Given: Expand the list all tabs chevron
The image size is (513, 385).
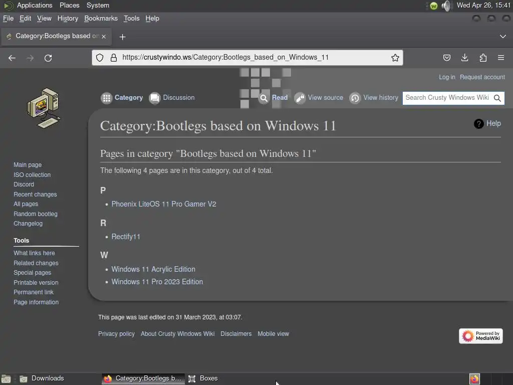Looking at the screenshot, I should 503,36.
